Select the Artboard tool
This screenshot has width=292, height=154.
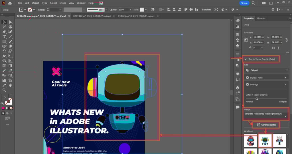pyautogui.click(x=11, y=80)
